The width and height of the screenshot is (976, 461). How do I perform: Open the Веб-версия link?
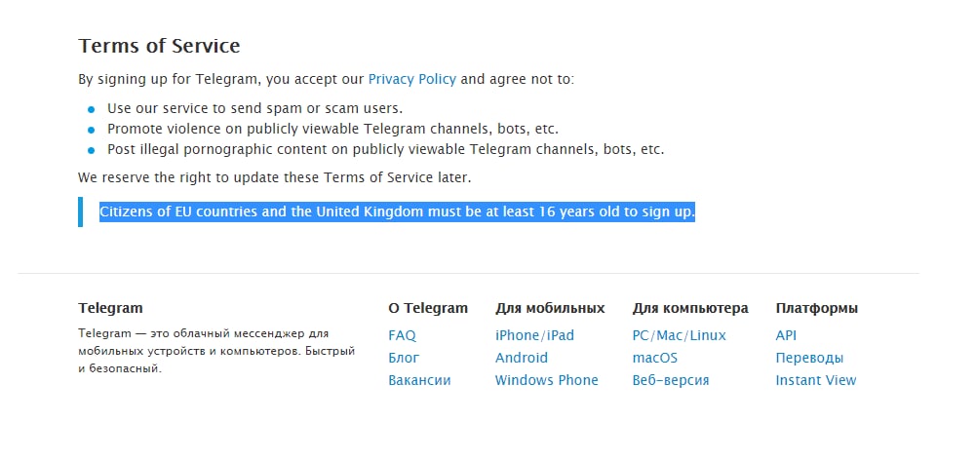671,380
